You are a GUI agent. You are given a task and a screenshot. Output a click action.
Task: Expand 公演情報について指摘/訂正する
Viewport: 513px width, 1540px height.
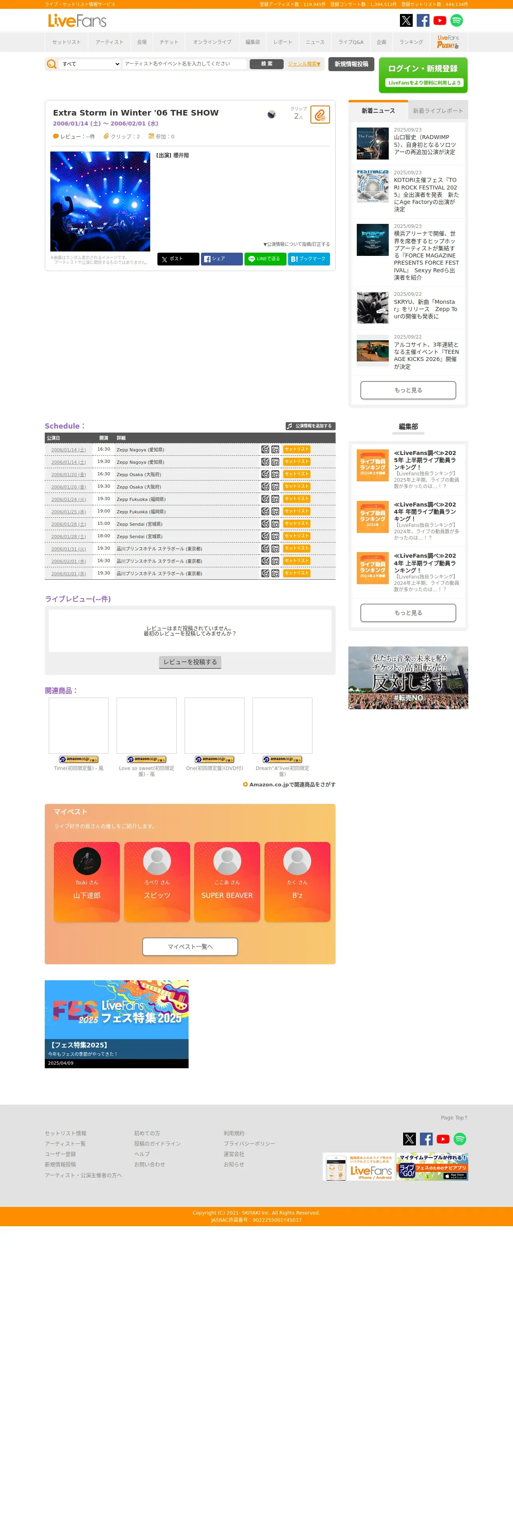pyautogui.click(x=296, y=245)
